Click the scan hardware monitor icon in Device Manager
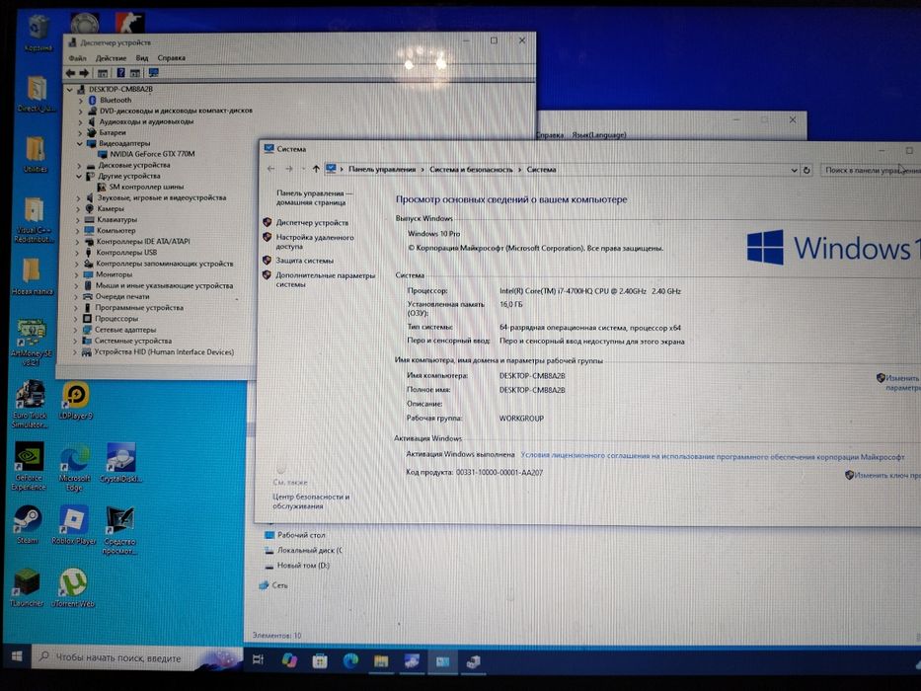 click(153, 73)
